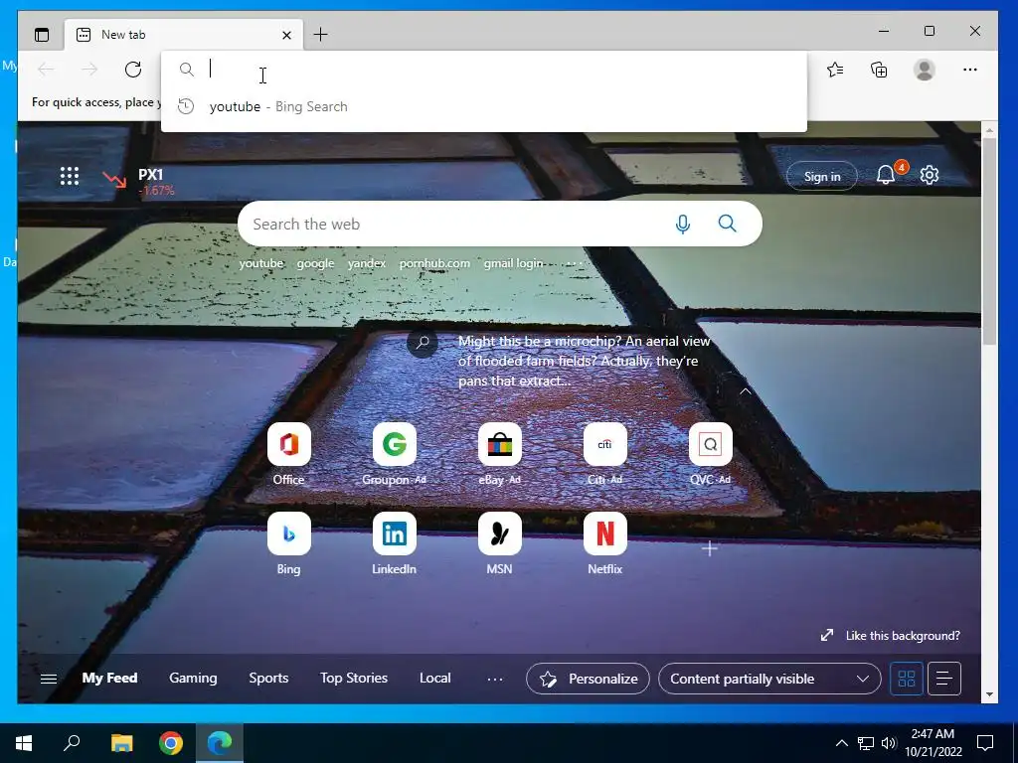The height and width of the screenshot is (763, 1018).
Task: Click the Refresh page icon
Action: point(133,70)
